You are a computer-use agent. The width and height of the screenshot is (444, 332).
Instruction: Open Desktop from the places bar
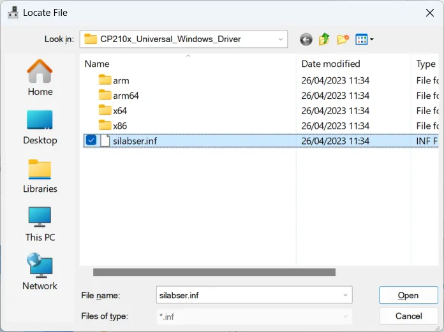click(x=40, y=127)
